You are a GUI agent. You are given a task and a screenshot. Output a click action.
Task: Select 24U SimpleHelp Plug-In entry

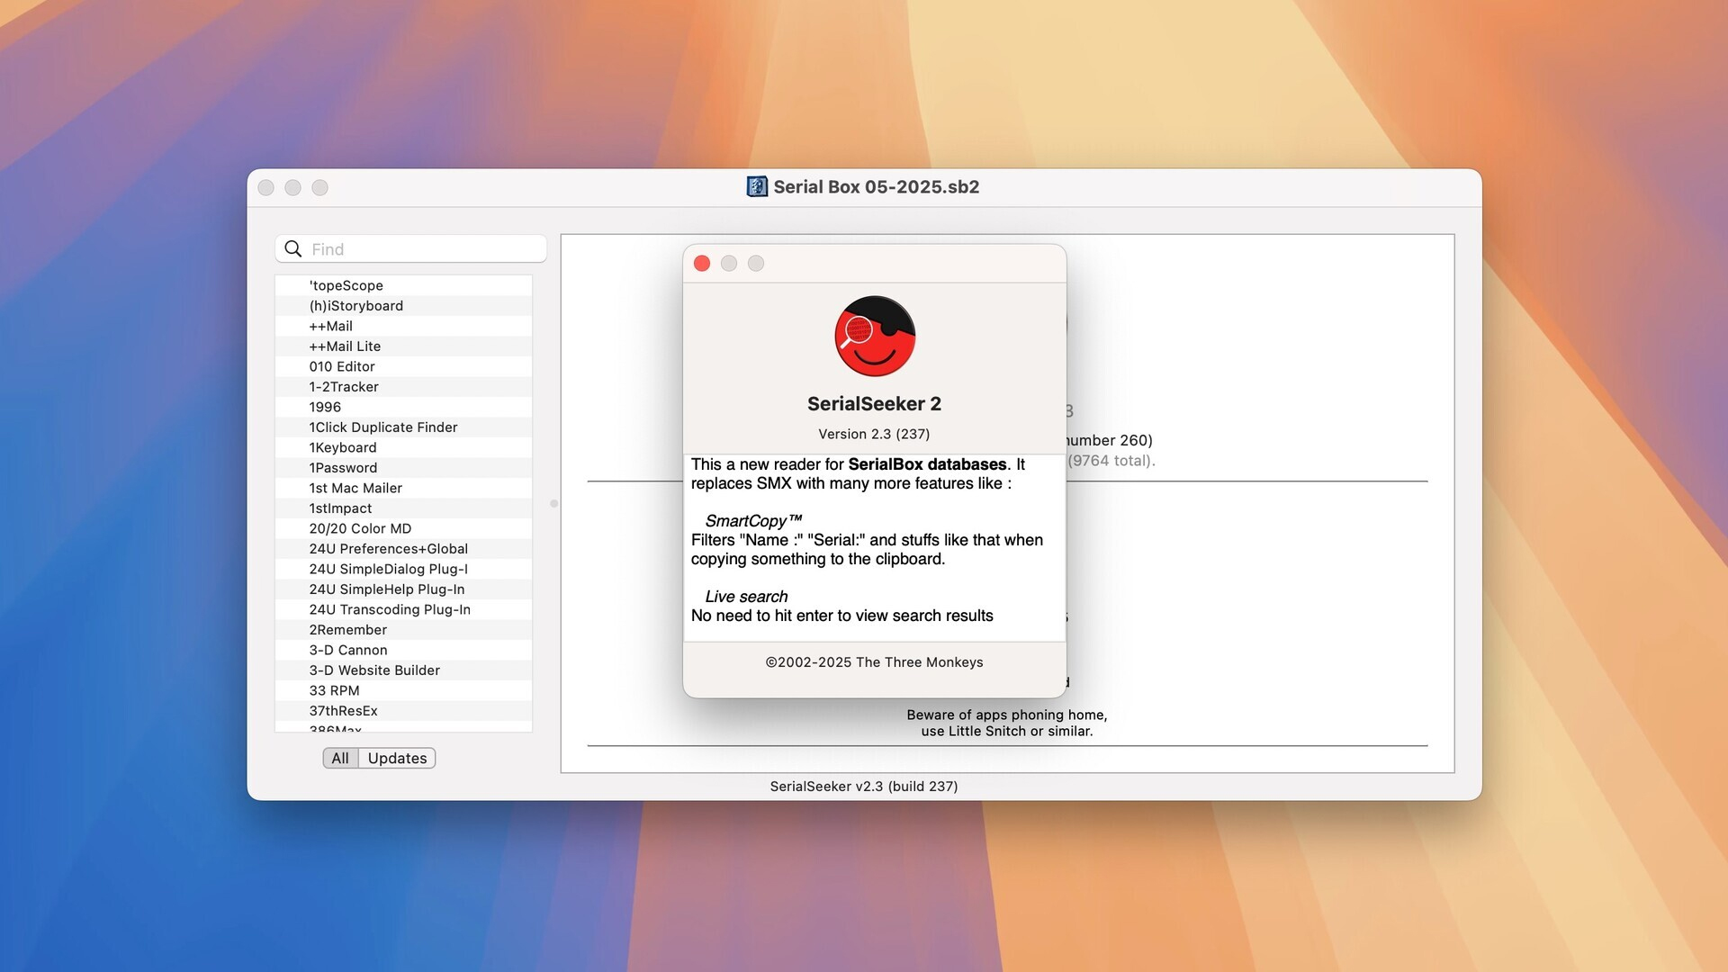pyautogui.click(x=403, y=589)
